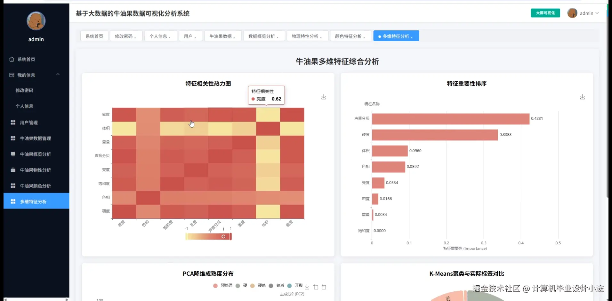Click the home icon beside 系统首页
This screenshot has height=301, width=612.
point(12,59)
